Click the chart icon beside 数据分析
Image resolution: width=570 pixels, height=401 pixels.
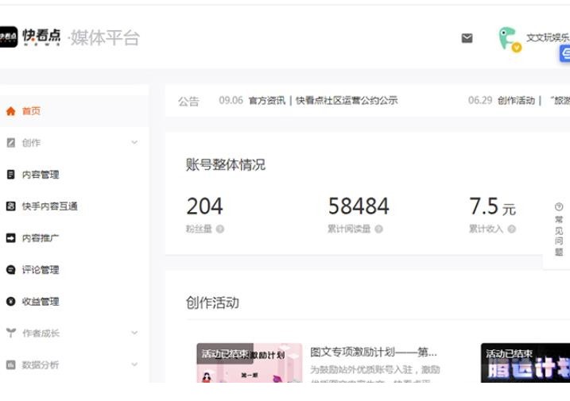tap(11, 364)
